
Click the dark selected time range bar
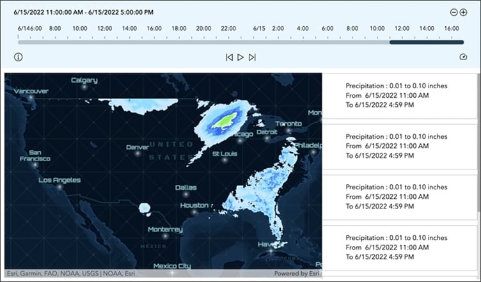(x=427, y=42)
